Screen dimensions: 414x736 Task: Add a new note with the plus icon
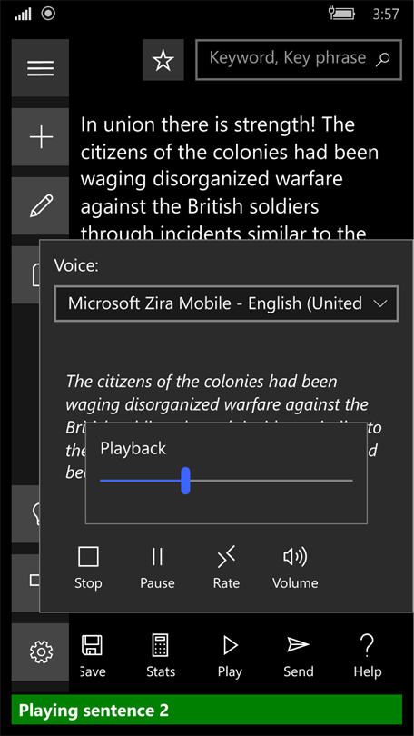(x=40, y=137)
